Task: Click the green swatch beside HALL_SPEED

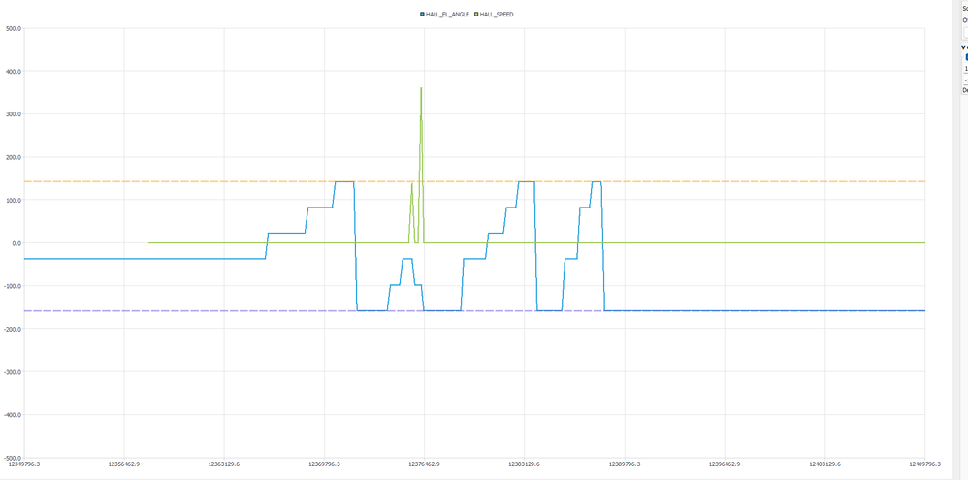Action: (x=476, y=15)
